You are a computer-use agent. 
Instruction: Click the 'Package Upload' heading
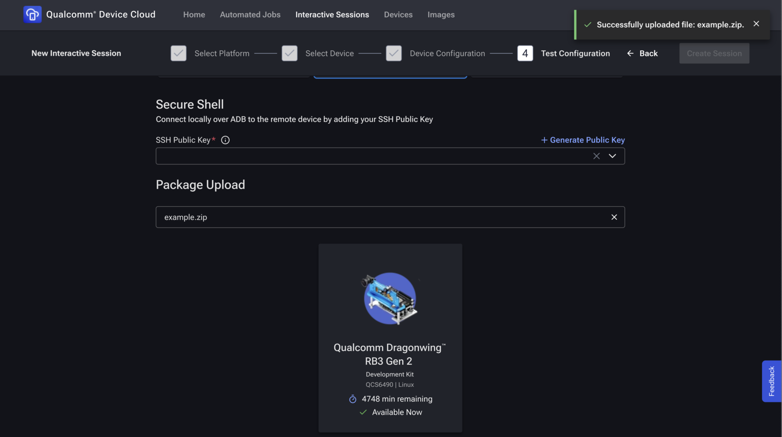point(200,185)
